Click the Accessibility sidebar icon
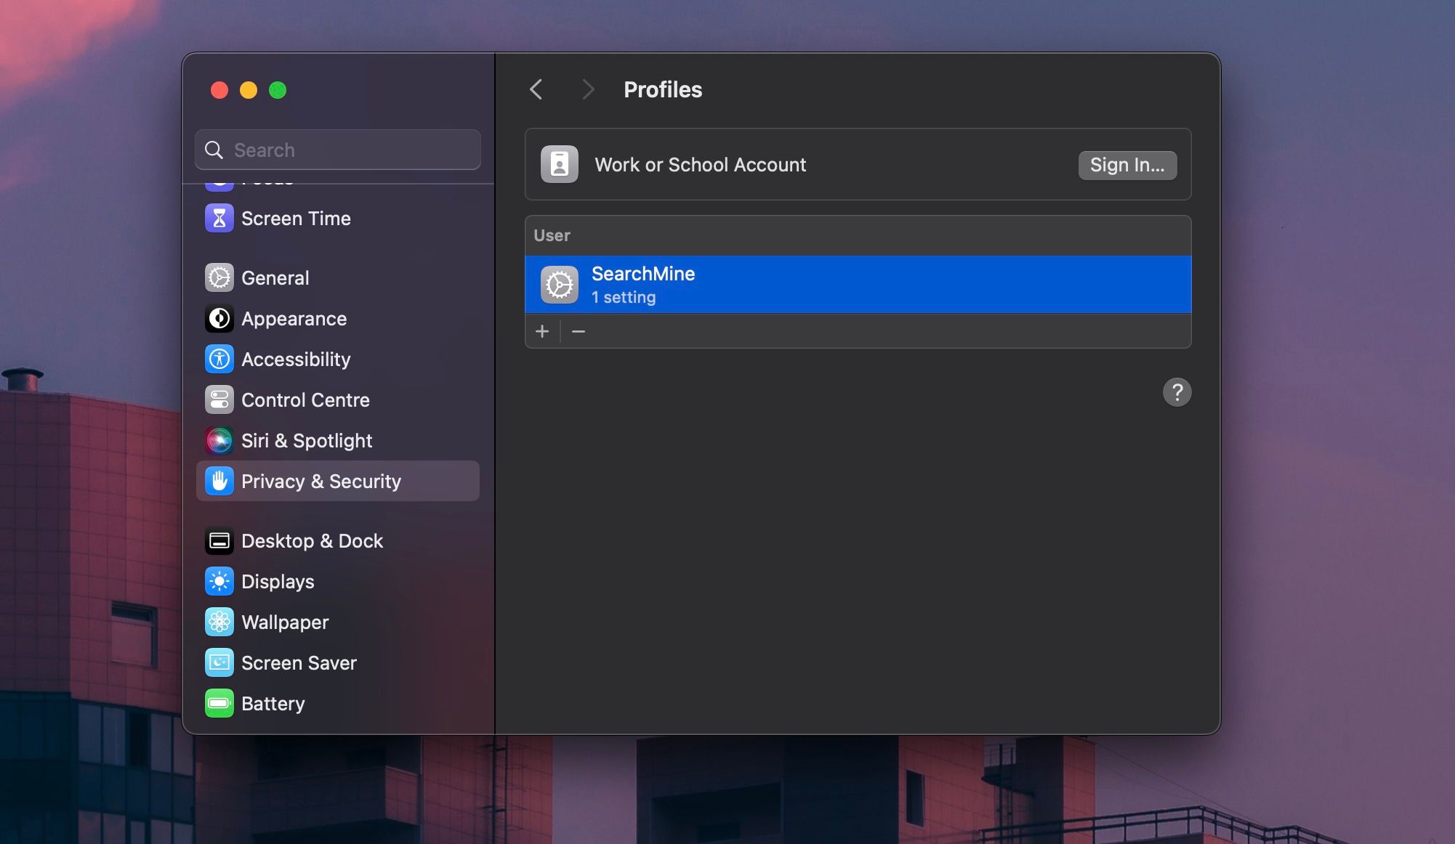This screenshot has height=844, width=1455. tap(219, 359)
